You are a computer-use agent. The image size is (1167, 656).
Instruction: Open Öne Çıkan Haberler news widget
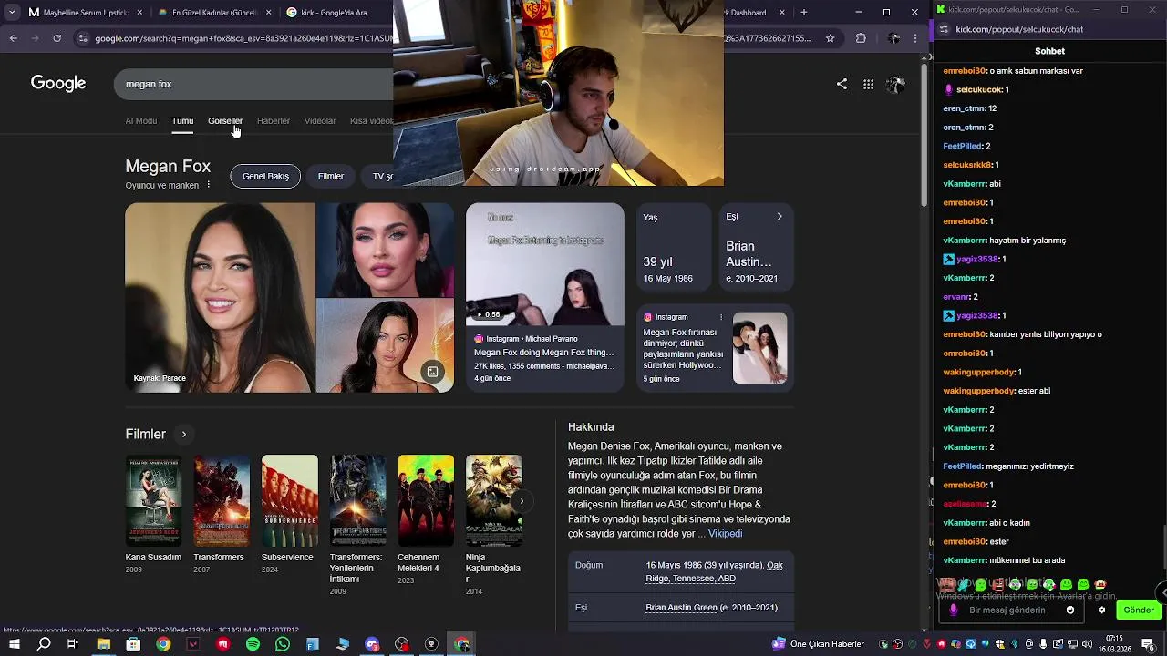point(818,644)
